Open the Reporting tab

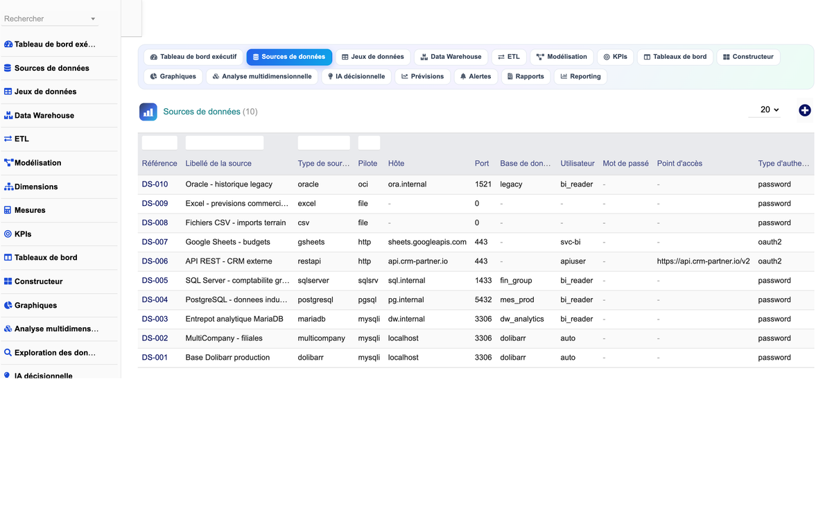580,76
